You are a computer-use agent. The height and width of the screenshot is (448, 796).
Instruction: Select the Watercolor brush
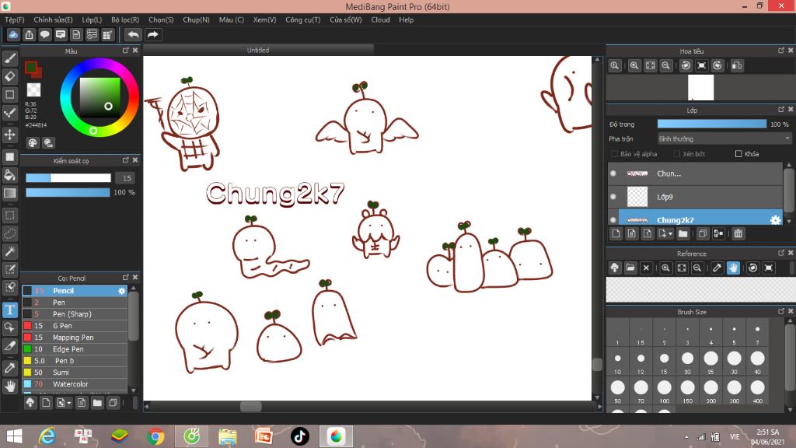pos(75,384)
